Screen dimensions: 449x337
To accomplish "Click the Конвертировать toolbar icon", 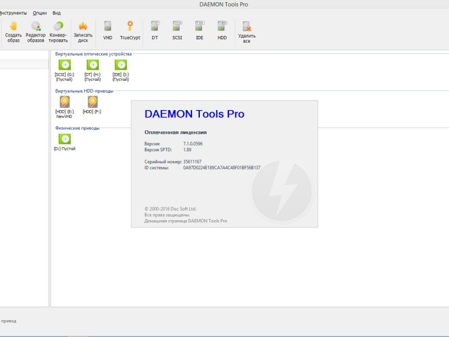I will (58, 32).
